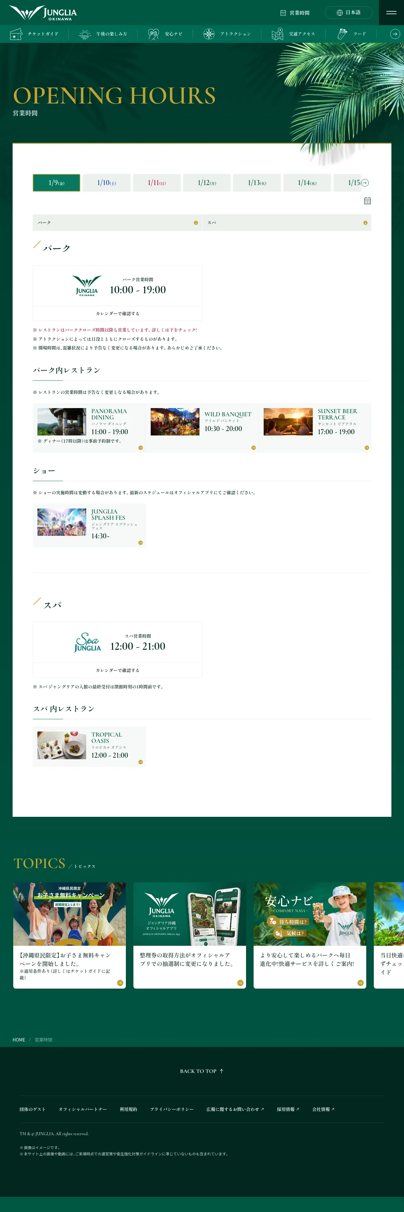
Task: Click the 【沖縄県民限定】お子さま無料キャン topic title
Action: click(65, 959)
